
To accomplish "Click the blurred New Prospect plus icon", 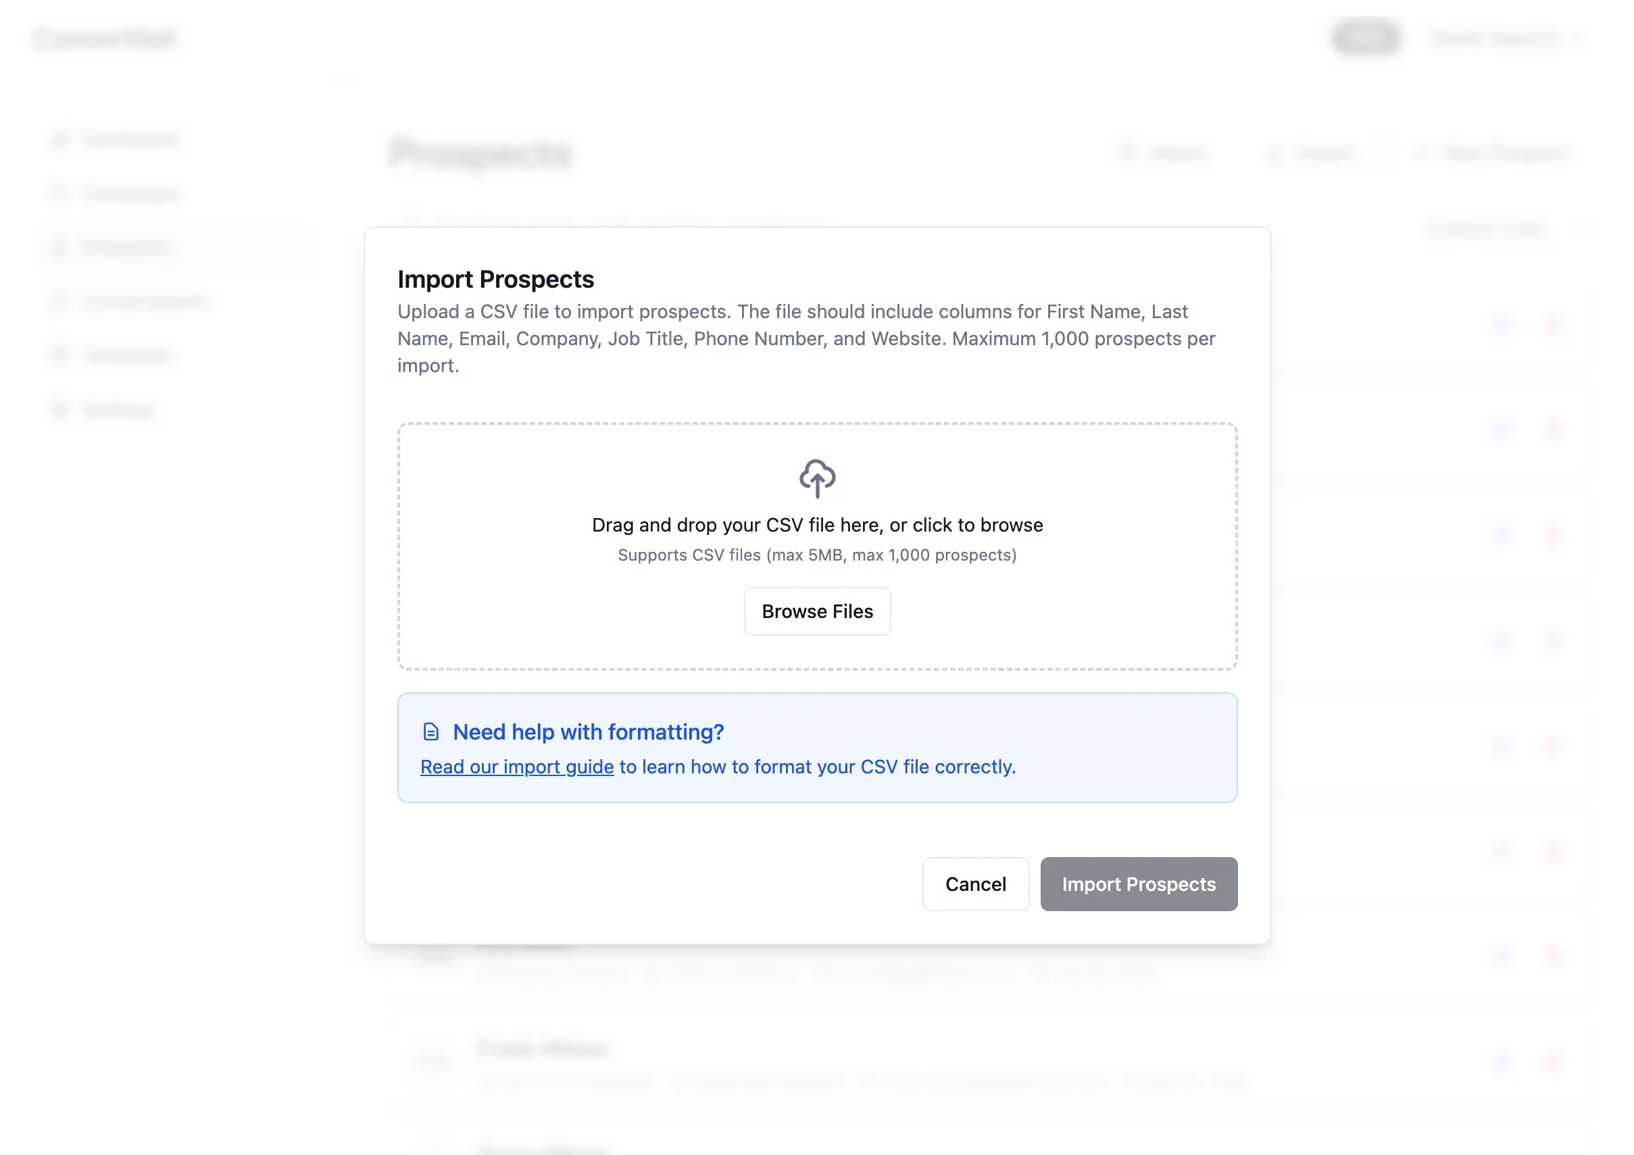I will pos(1421,153).
